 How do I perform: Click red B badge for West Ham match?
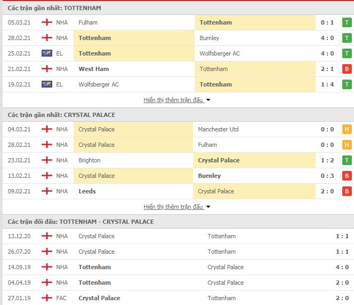(x=347, y=69)
